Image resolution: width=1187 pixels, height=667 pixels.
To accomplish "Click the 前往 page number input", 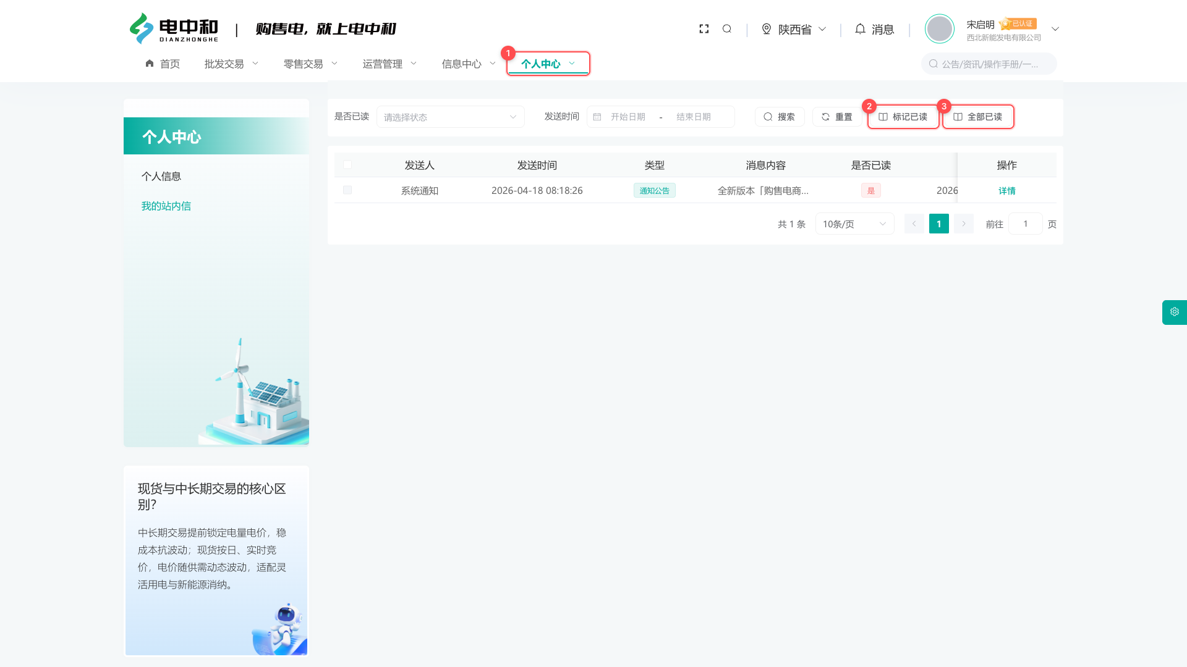I will [x=1026, y=224].
